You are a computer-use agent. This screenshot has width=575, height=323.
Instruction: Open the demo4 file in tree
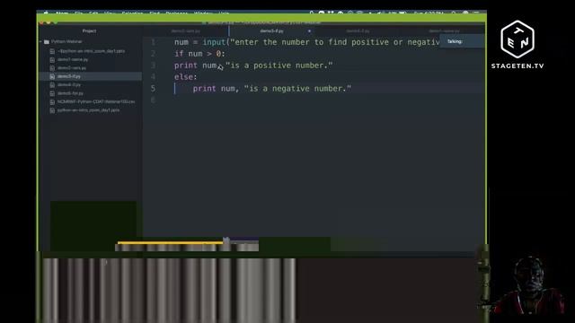click(x=69, y=85)
